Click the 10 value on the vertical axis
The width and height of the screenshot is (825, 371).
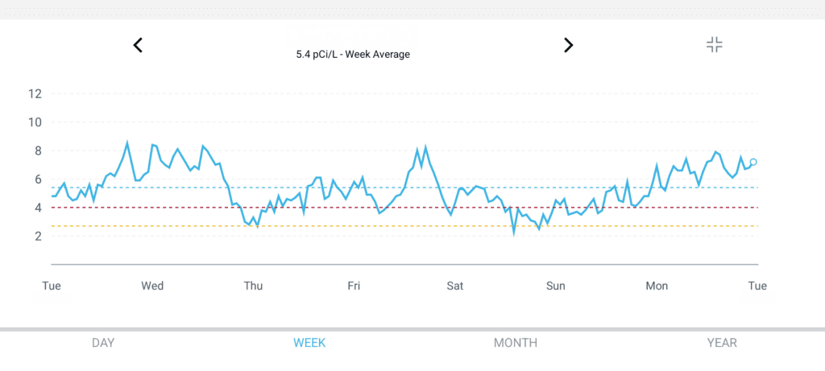(34, 122)
